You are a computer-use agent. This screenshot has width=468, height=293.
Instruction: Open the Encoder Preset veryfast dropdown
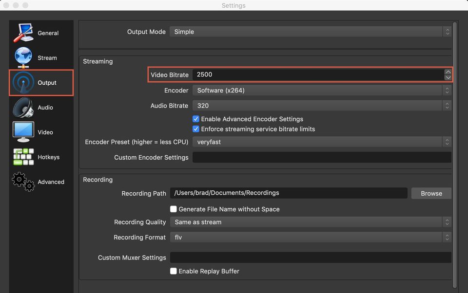322,142
